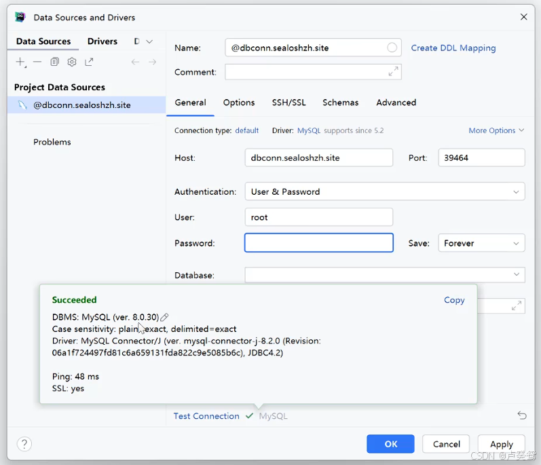Select Problems in the left panel
541x465 pixels.
tap(52, 142)
